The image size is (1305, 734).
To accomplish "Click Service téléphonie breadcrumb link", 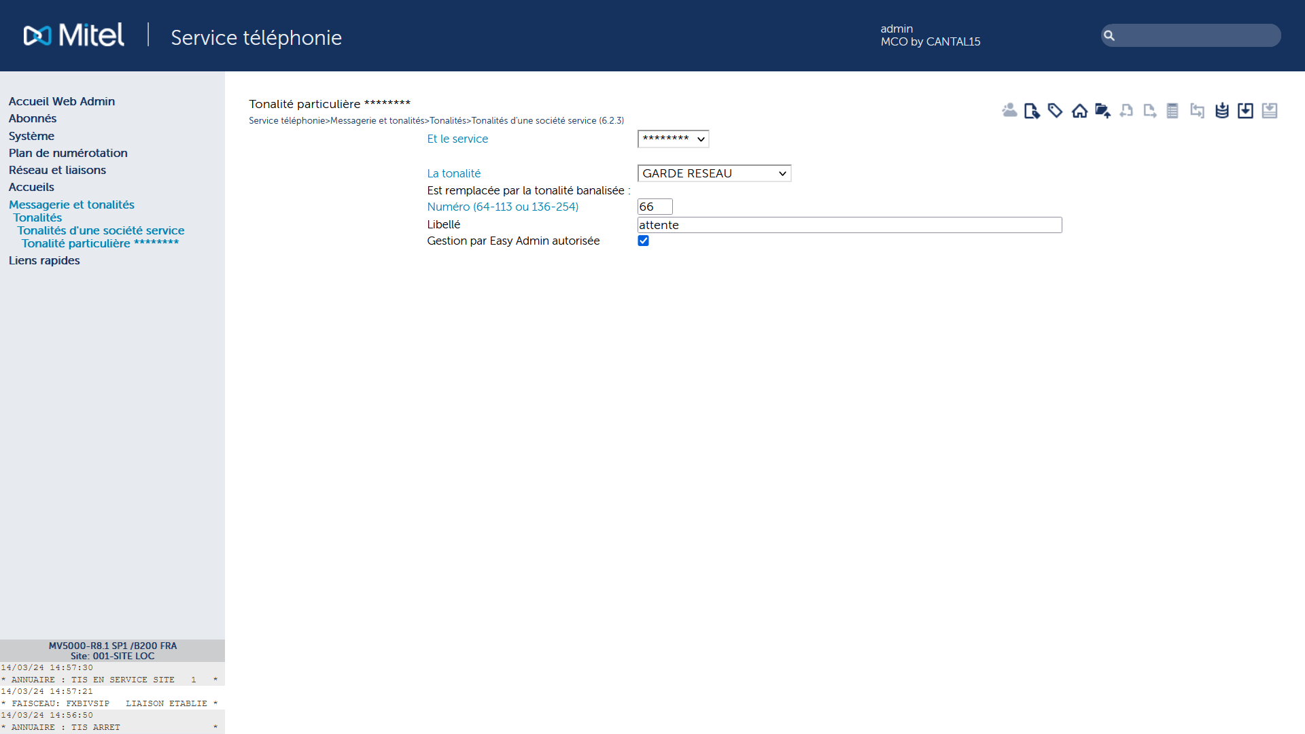I will pos(287,120).
